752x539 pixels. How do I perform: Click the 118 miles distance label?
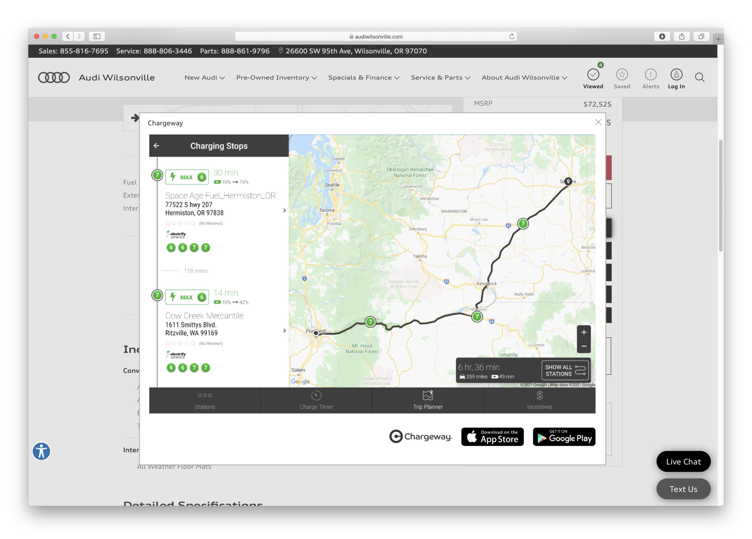click(196, 271)
